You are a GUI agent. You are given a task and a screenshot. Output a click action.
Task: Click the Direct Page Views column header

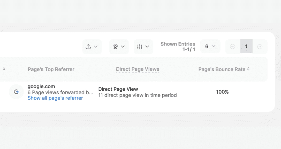click(138, 69)
